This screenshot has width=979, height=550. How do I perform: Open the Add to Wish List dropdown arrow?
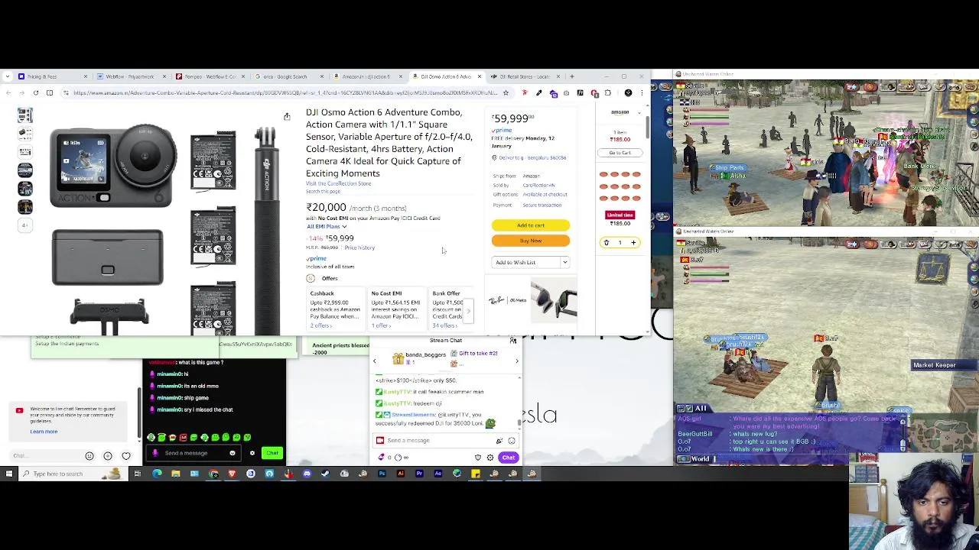[564, 262]
